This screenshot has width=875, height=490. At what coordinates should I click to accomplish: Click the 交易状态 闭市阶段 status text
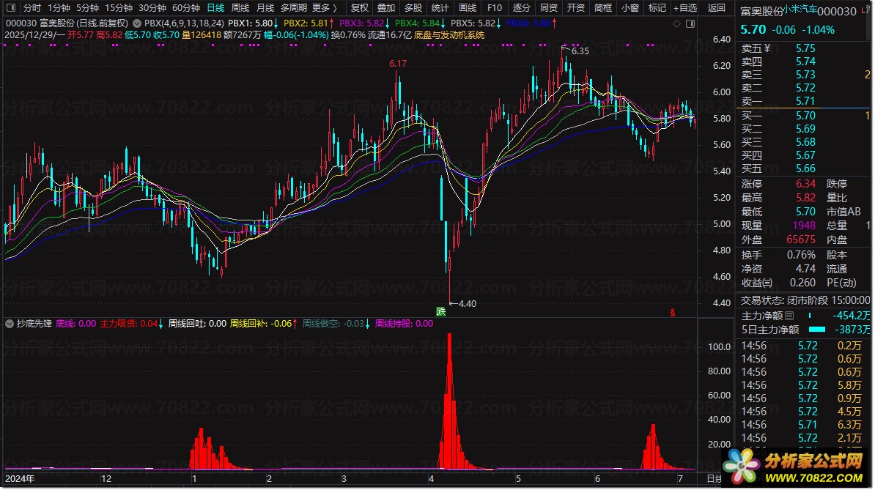pos(805,300)
